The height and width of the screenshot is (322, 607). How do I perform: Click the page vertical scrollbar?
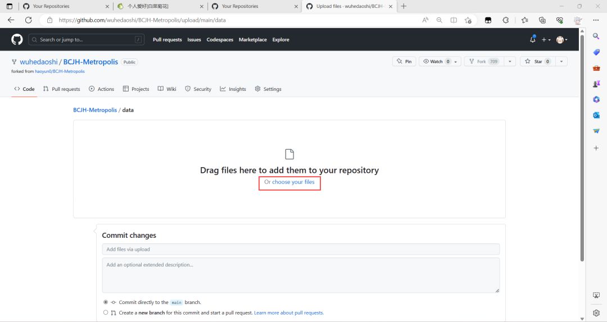pos(582,148)
